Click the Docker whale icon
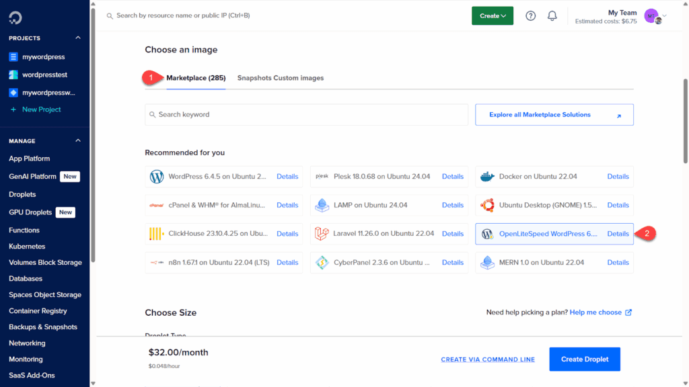689x387 pixels. tap(487, 177)
